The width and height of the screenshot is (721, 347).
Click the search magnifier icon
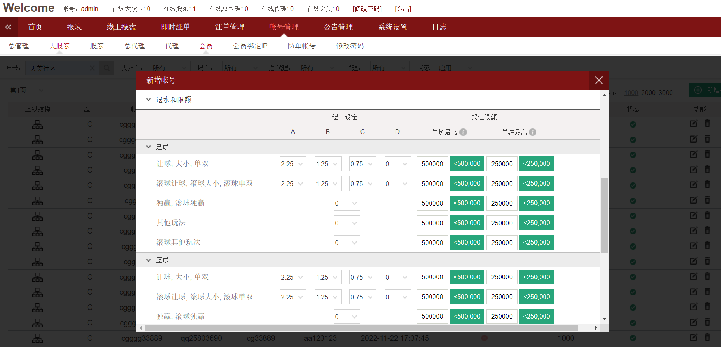(106, 68)
